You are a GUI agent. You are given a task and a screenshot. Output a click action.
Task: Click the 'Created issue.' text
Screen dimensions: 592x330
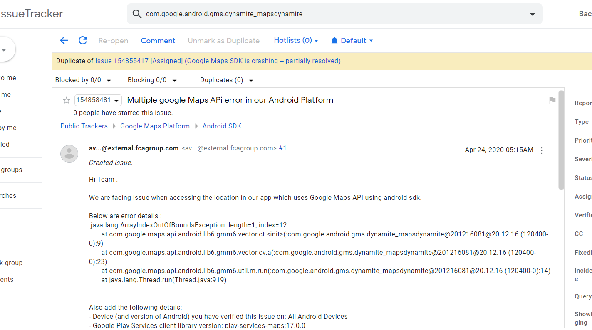click(111, 163)
